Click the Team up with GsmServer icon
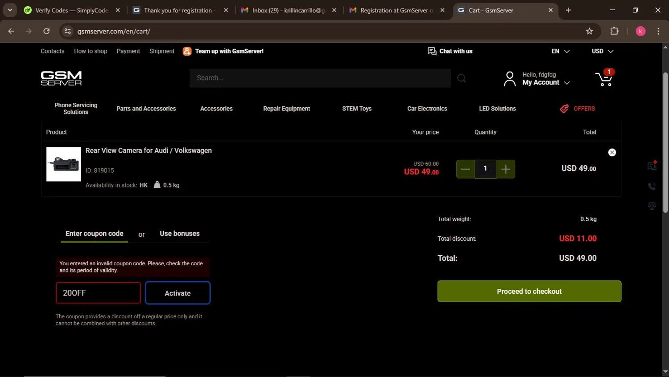This screenshot has height=377, width=669. [187, 51]
